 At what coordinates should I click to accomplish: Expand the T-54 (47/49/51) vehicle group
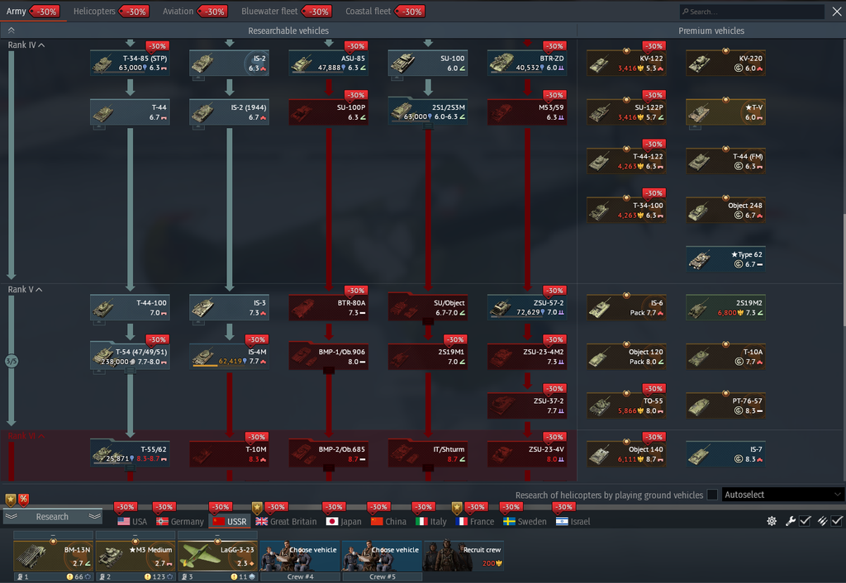pos(130,356)
